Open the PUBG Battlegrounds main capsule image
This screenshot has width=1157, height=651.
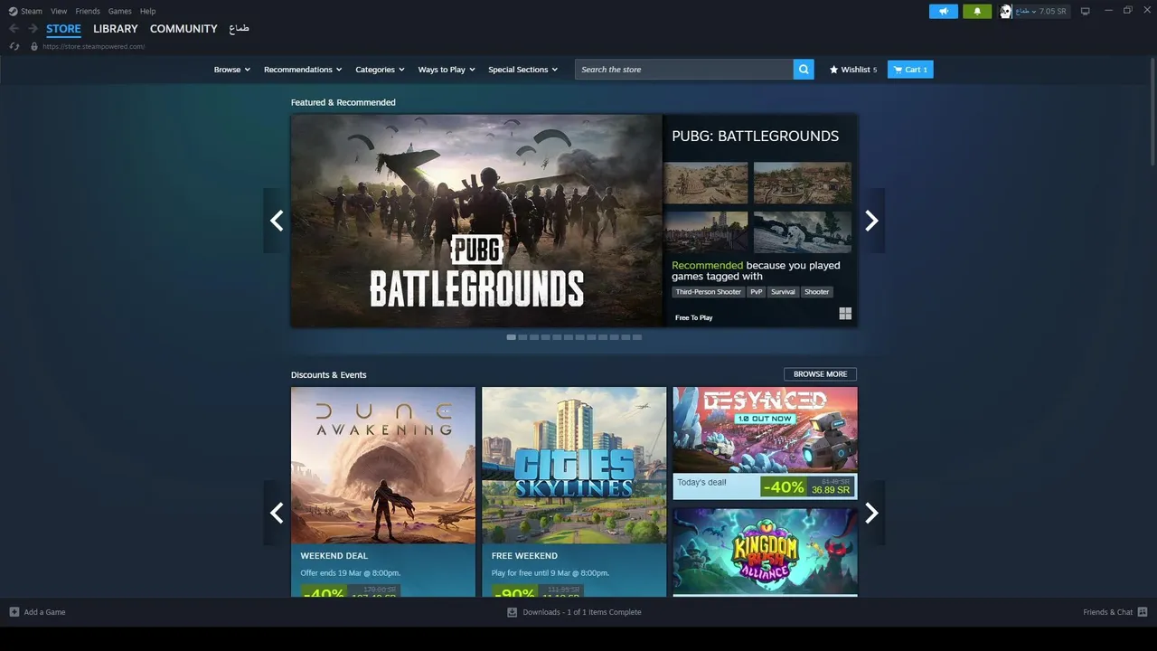[476, 220]
